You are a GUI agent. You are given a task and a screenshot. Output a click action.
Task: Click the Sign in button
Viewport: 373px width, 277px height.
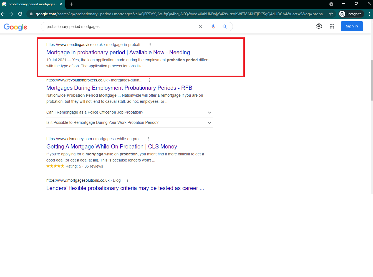click(352, 26)
